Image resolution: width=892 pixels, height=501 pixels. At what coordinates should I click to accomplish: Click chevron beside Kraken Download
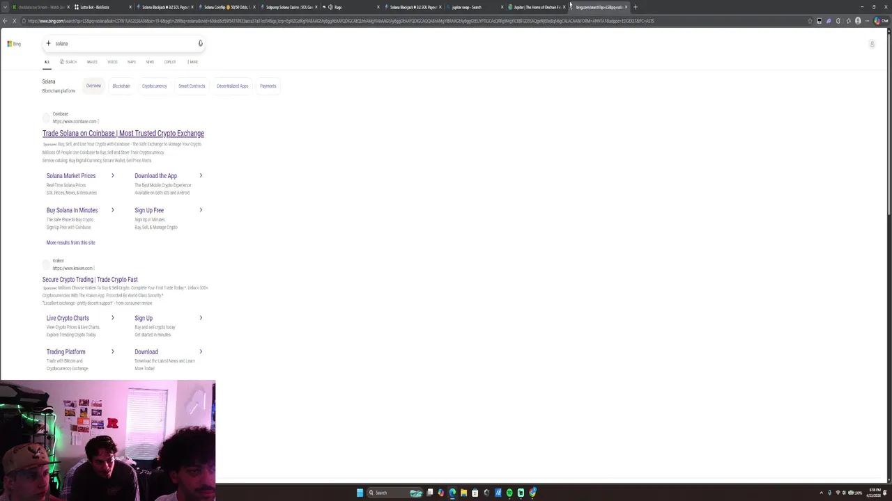point(201,352)
